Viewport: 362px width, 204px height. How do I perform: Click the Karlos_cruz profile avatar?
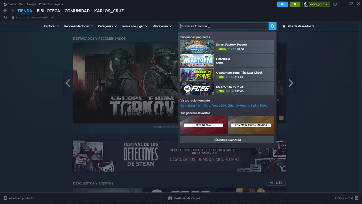pos(305,4)
